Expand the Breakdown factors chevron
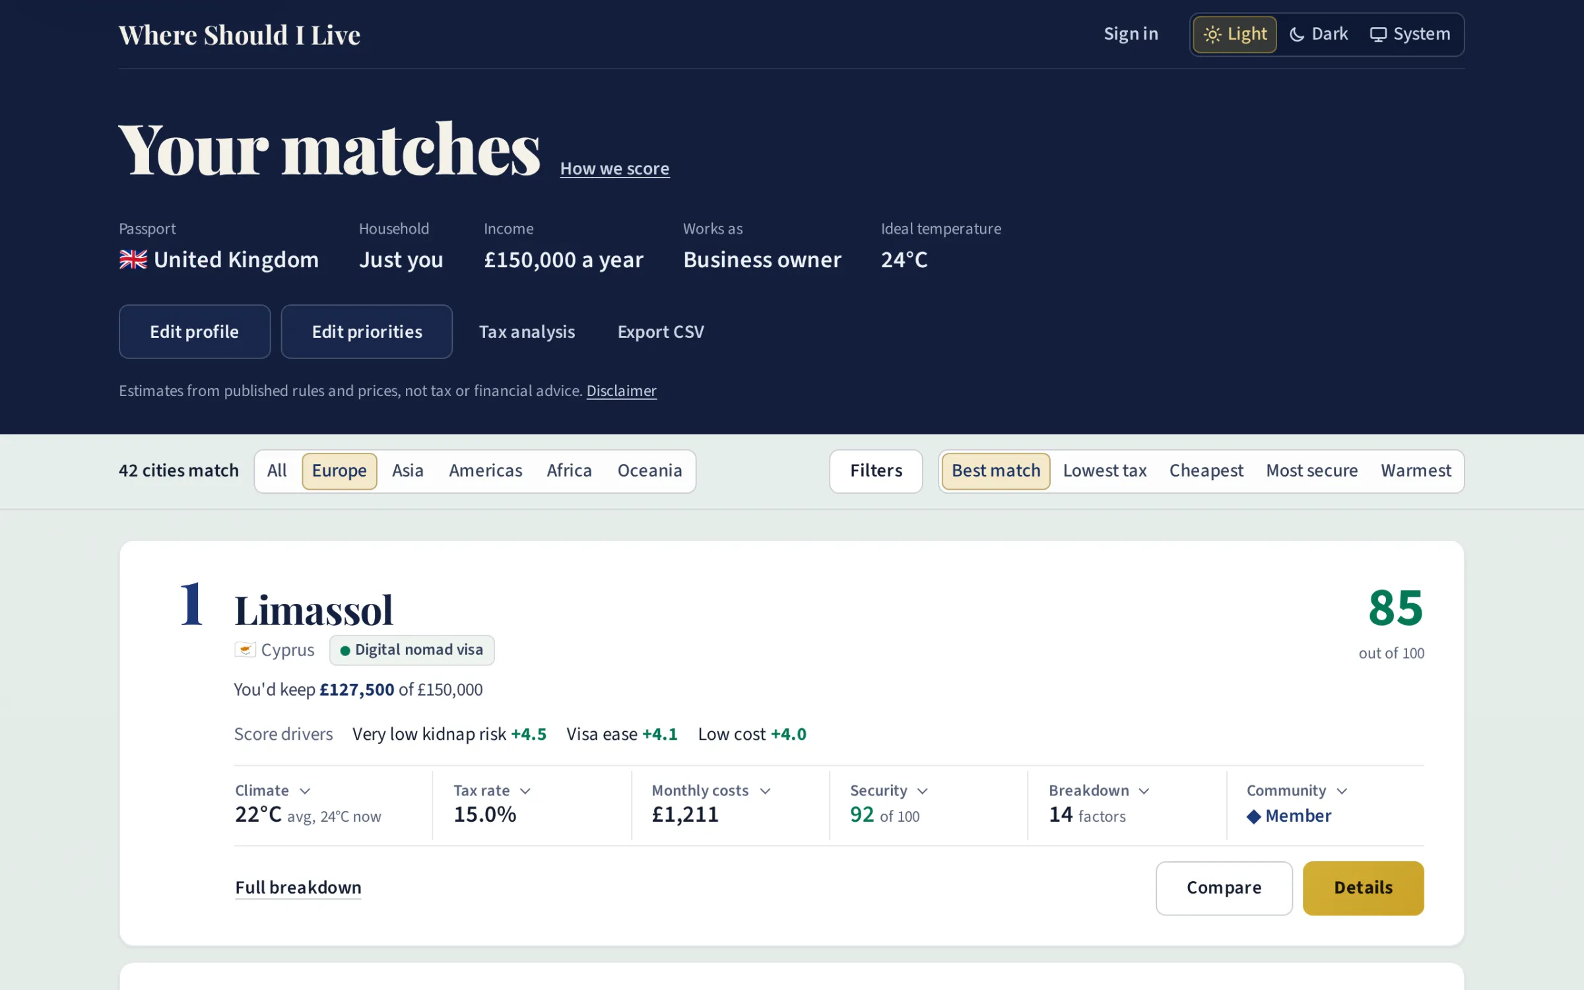This screenshot has width=1584, height=990. tap(1144, 791)
